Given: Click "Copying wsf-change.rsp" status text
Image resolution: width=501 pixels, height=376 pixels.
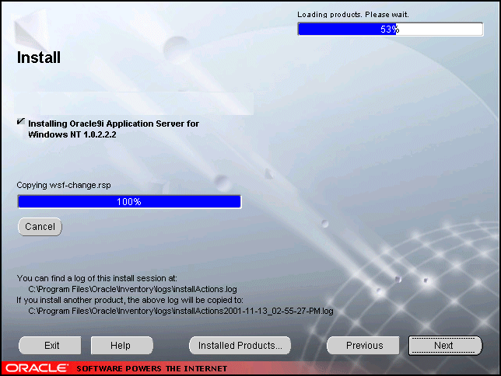Looking at the screenshot, I should coord(64,185).
